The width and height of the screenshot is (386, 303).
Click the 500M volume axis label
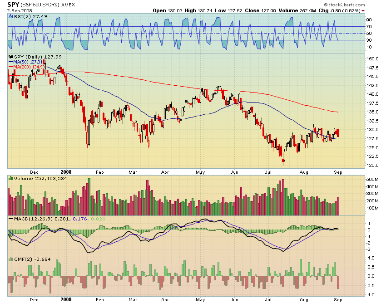pyautogui.click(x=372, y=179)
